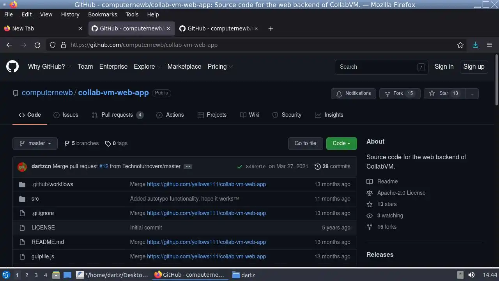The height and width of the screenshot is (281, 499).
Task: Open a new tab with the plus icon
Action: pos(271,28)
